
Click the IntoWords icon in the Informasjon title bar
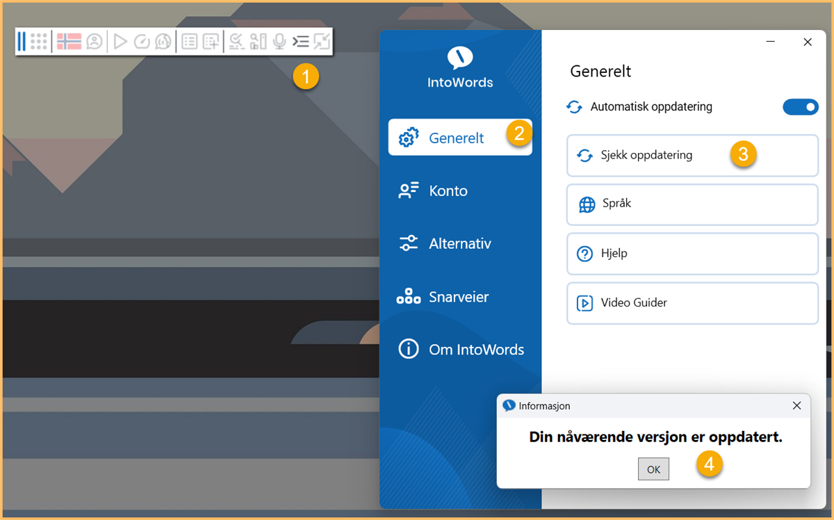[509, 405]
